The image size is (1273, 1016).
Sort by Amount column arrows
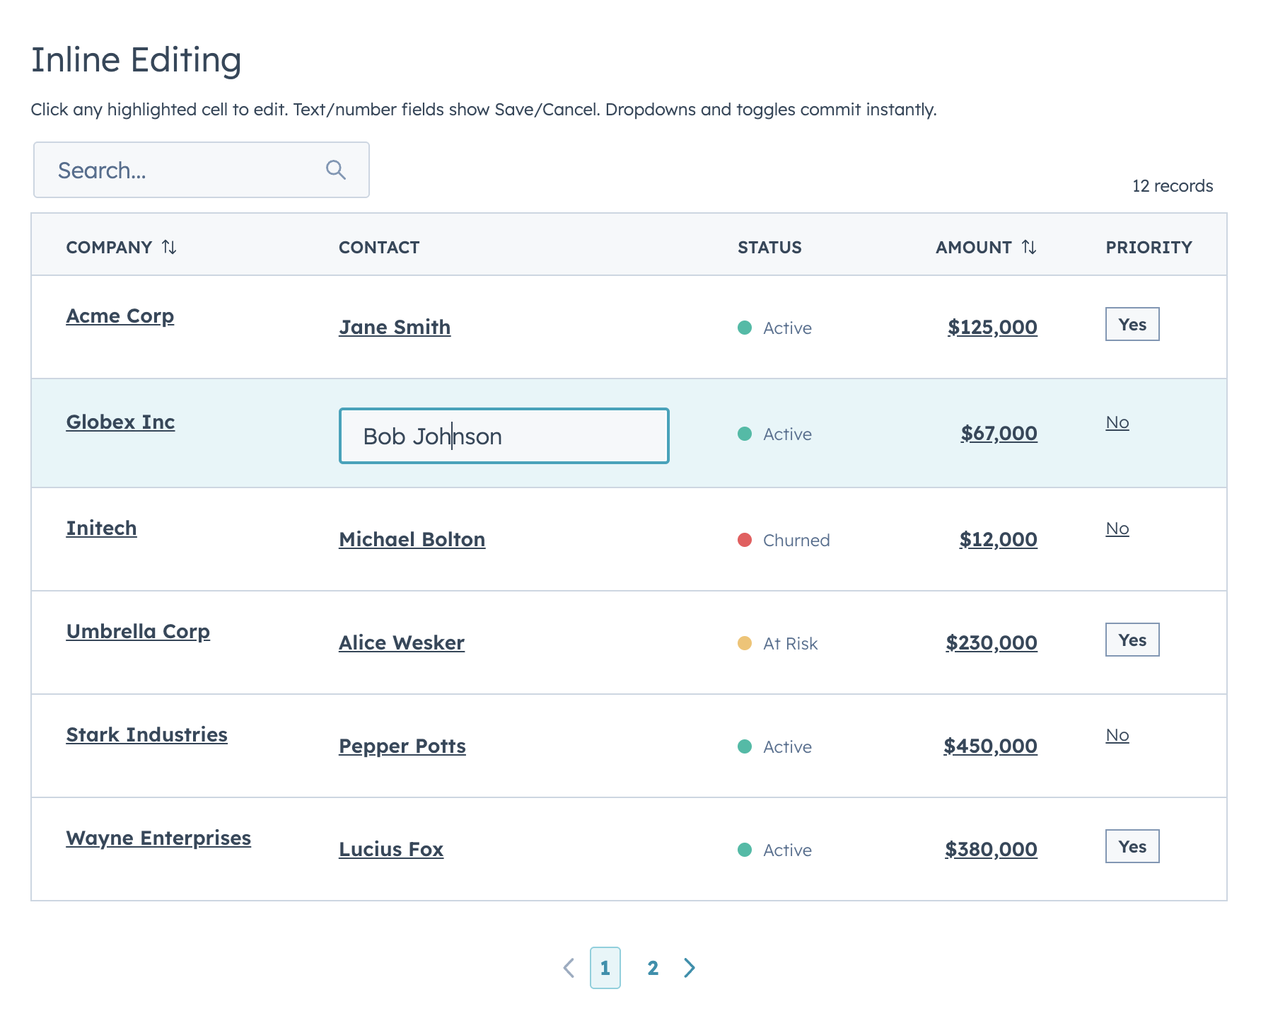coord(1029,247)
